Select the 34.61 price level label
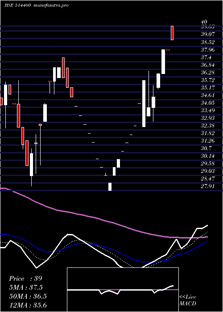The image size is (223, 312). tap(208, 95)
